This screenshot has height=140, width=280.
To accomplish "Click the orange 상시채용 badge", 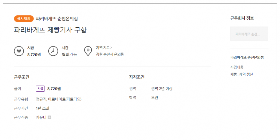I will pyautogui.click(x=24, y=19).
